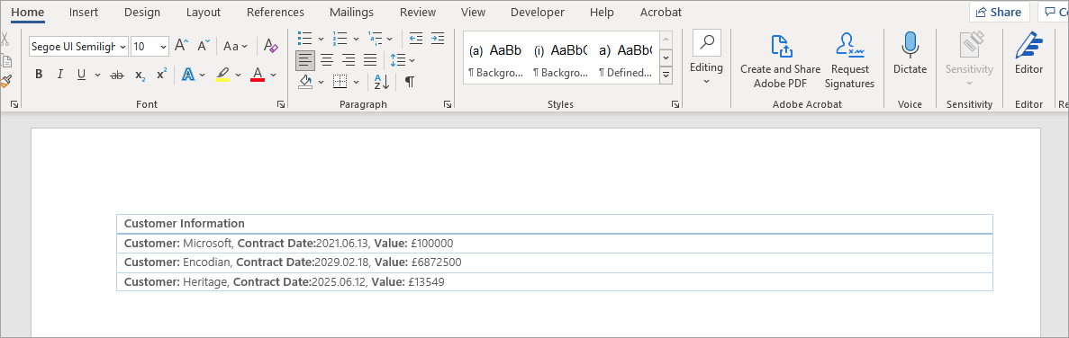Click Decrease Indent icon
1069x338 pixels.
click(x=415, y=38)
